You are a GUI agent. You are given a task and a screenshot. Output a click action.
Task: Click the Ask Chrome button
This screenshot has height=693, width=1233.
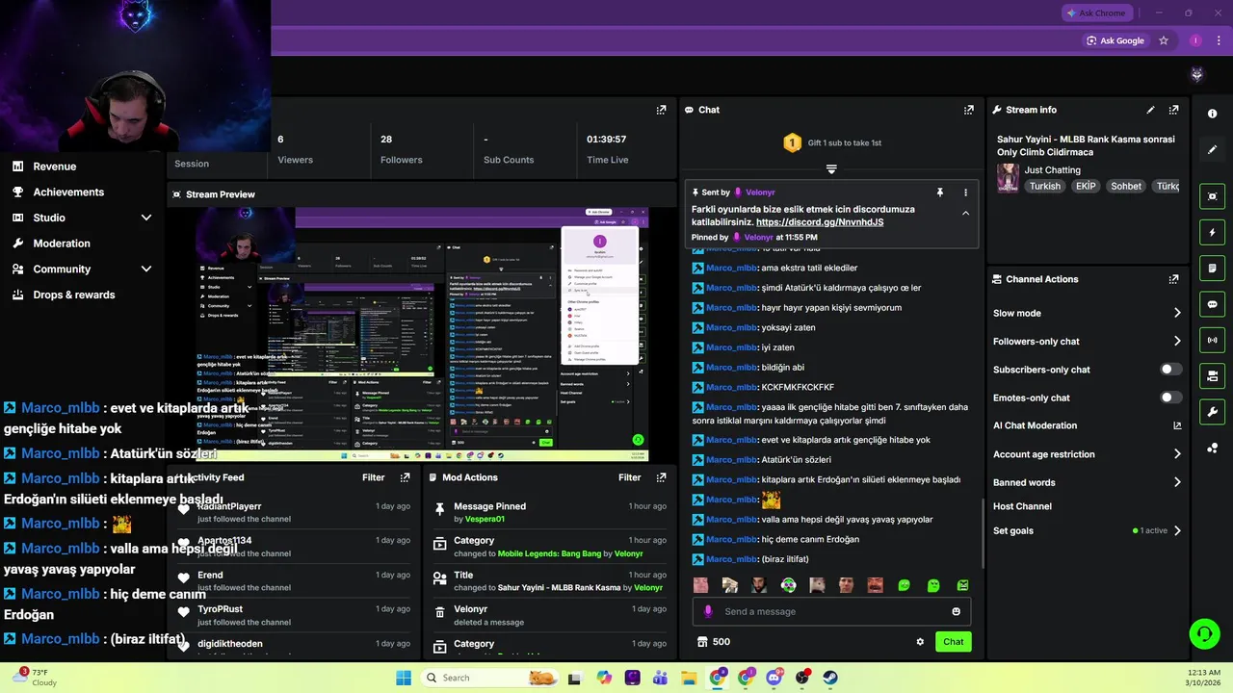(x=1095, y=13)
